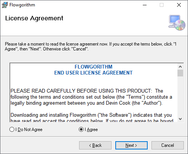The width and height of the screenshot is (188, 154).
Task: Click the license scrollbar down arrow
Action: pos(180,119)
